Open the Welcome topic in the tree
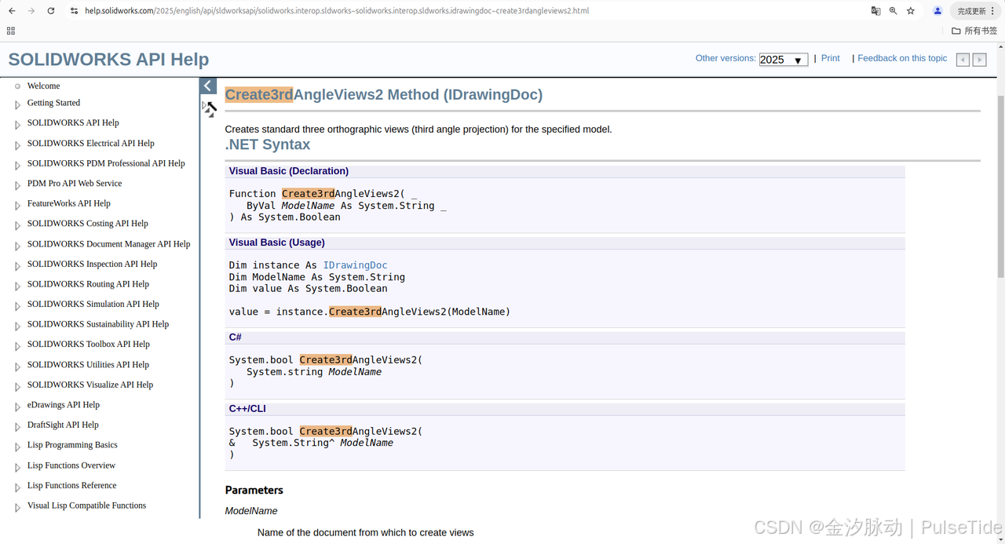Image resolution: width=1005 pixels, height=544 pixels. point(43,86)
